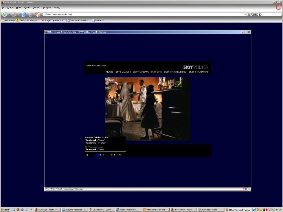The width and height of the screenshot is (283, 212).
Task: Click the Start film text in site header
Action: point(96,66)
